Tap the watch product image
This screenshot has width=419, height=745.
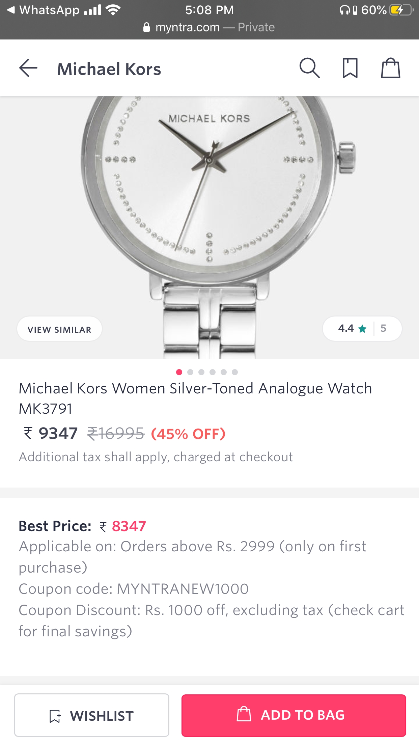point(209,209)
